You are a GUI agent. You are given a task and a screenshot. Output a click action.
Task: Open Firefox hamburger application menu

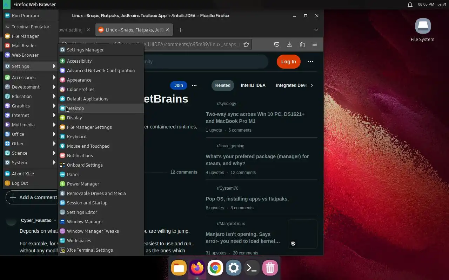click(x=315, y=44)
